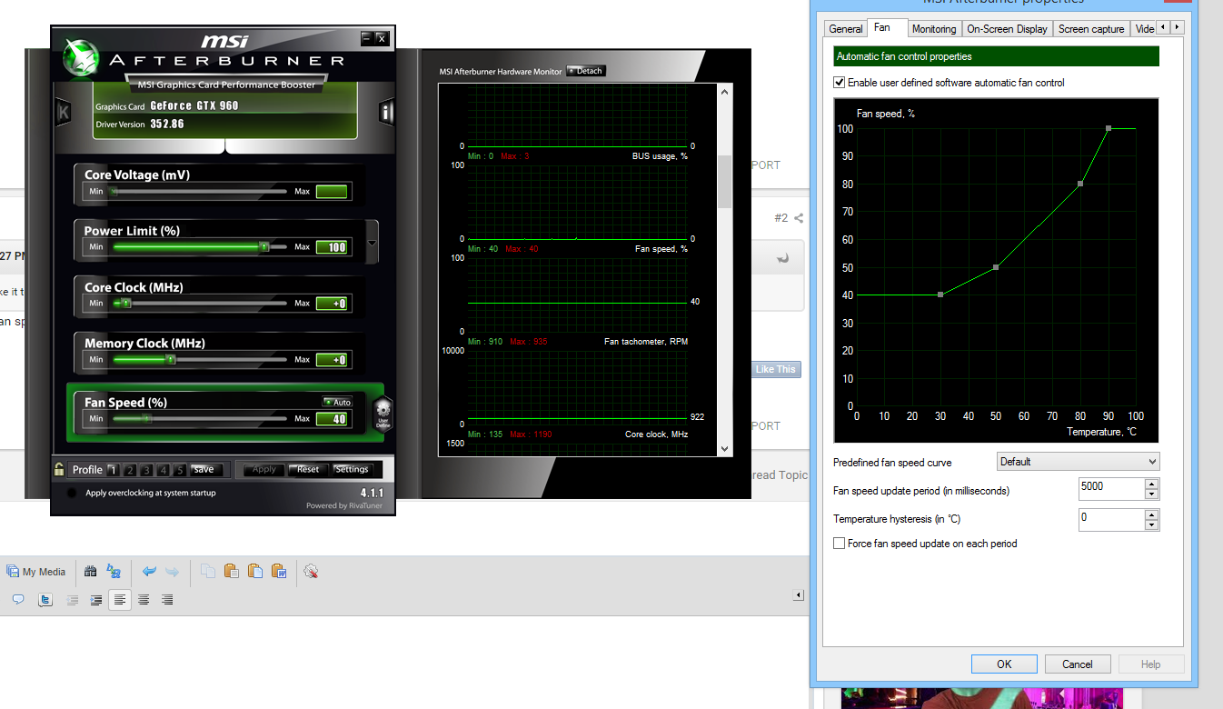The width and height of the screenshot is (1223, 709).
Task: Open the Predefined fan speed curve dropdown
Action: [1078, 462]
